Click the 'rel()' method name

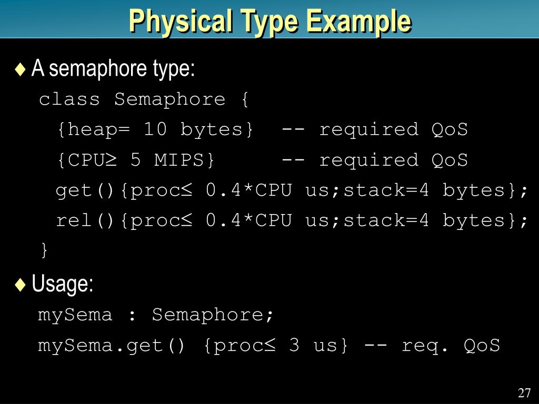point(85,220)
